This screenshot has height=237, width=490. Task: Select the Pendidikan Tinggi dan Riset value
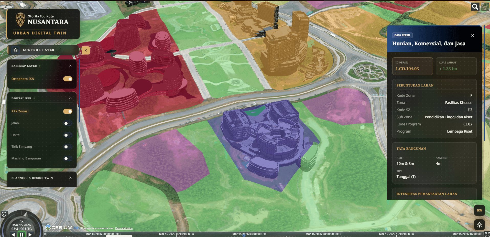point(449,117)
